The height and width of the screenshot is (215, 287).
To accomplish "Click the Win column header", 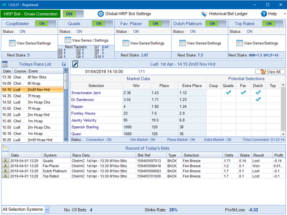I will click(x=136, y=86).
